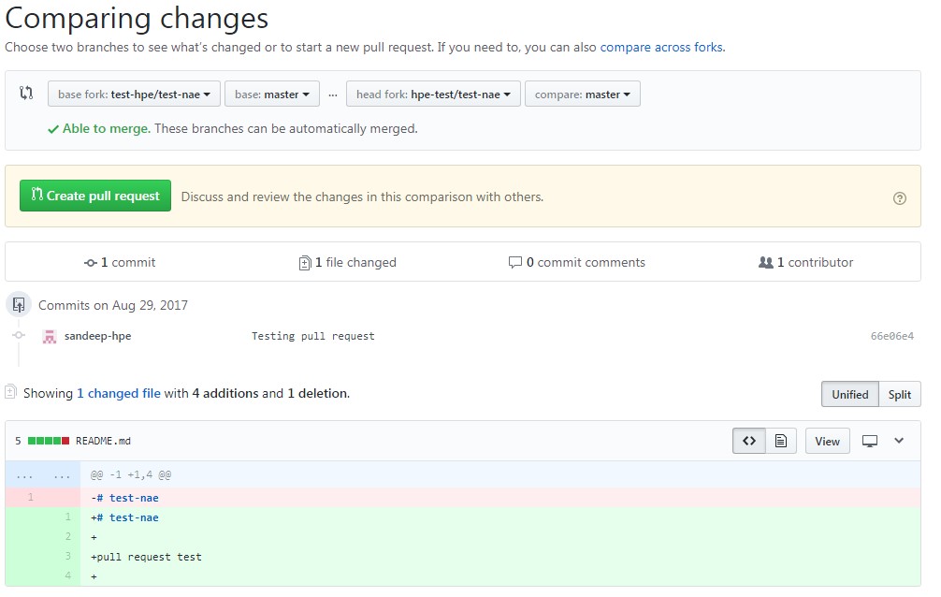Click the help question mark icon
This screenshot has width=941, height=597.
click(x=899, y=198)
